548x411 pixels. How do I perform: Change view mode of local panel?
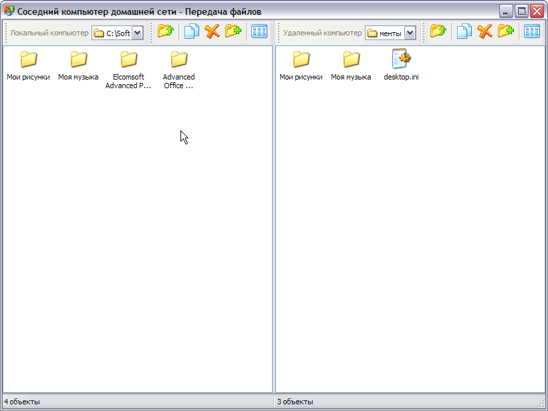tap(259, 31)
